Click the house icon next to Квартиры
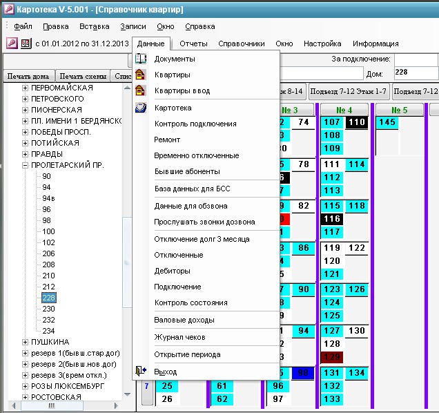The height and width of the screenshot is (413, 439). pyautogui.click(x=140, y=75)
